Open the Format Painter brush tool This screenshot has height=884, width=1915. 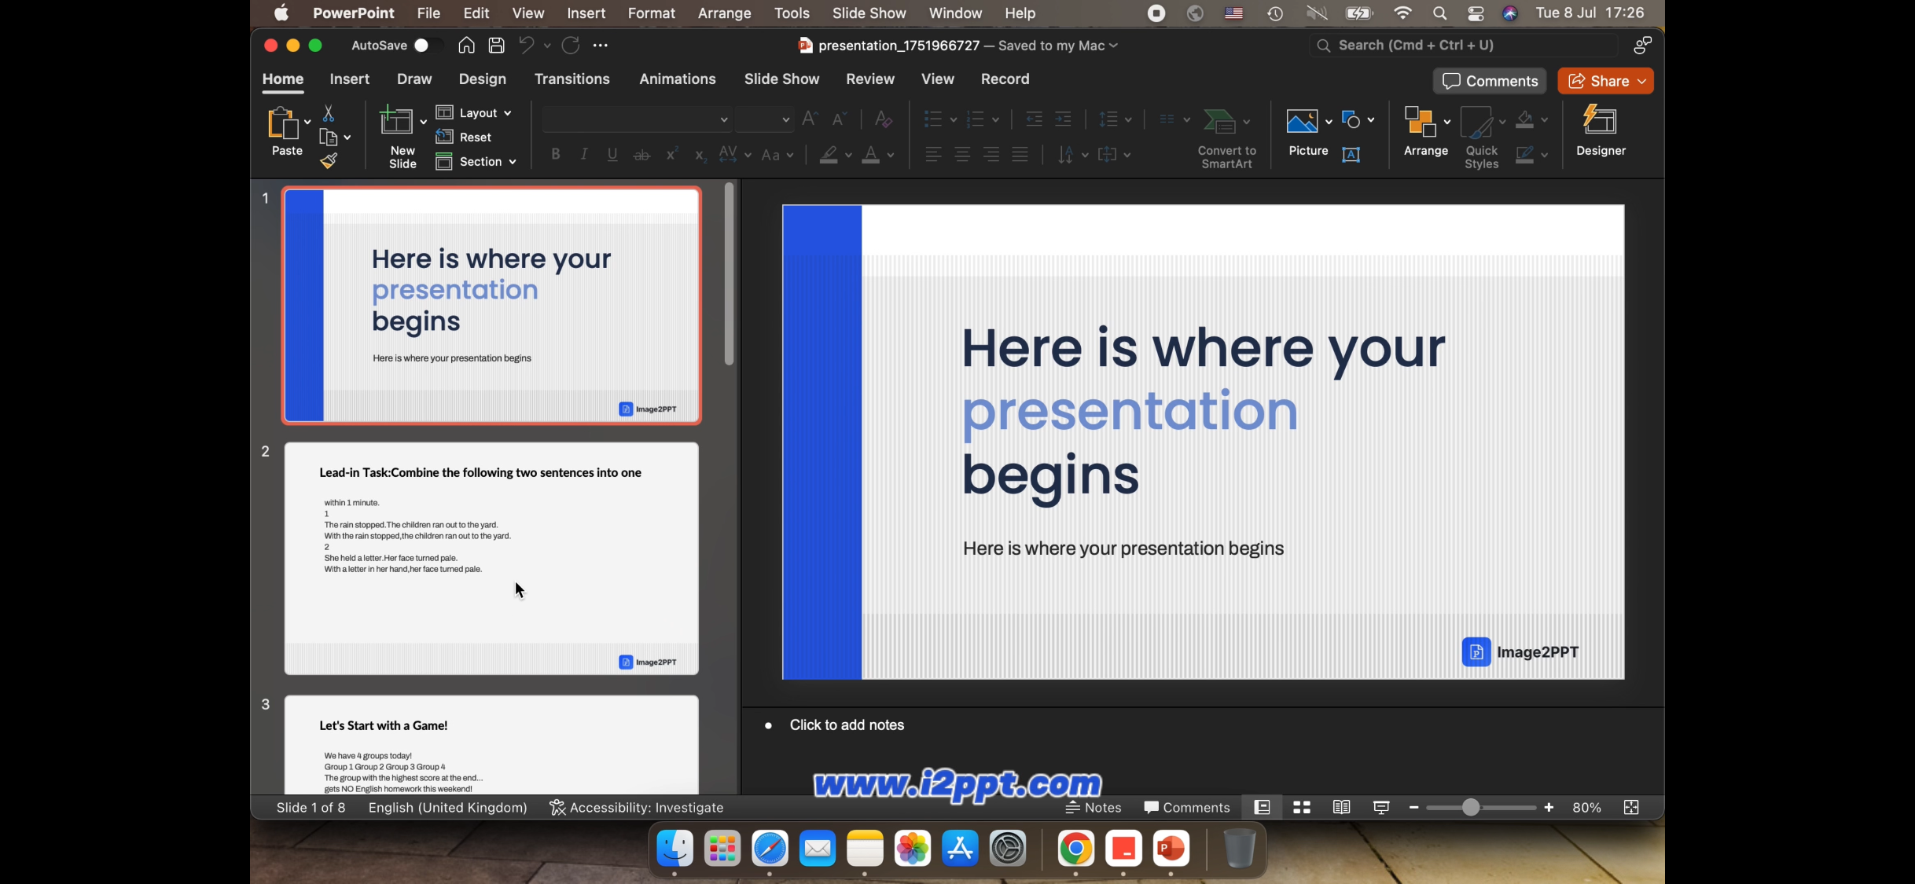[329, 161]
